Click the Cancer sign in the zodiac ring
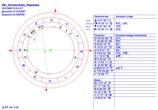The image size is (158, 110). point(25,35)
